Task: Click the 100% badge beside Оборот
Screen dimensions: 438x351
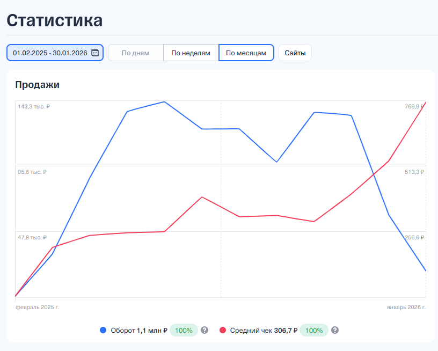Action: [184, 330]
